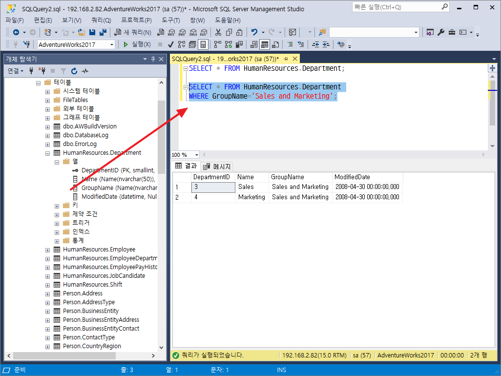501x376 pixels.
Task: Toggle Include Client Statistics
Action: (x=239, y=44)
